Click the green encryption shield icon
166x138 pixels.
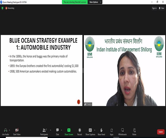tap(2, 8)
